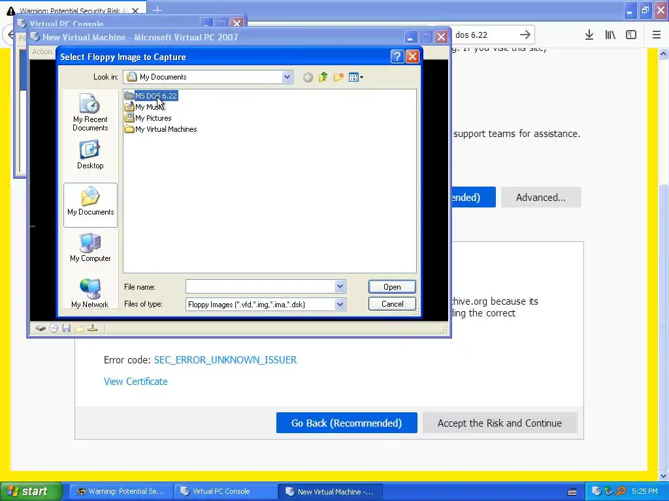Close the Warning: Potential Security Risk tab
The height and width of the screenshot is (501, 669).
coord(135,10)
